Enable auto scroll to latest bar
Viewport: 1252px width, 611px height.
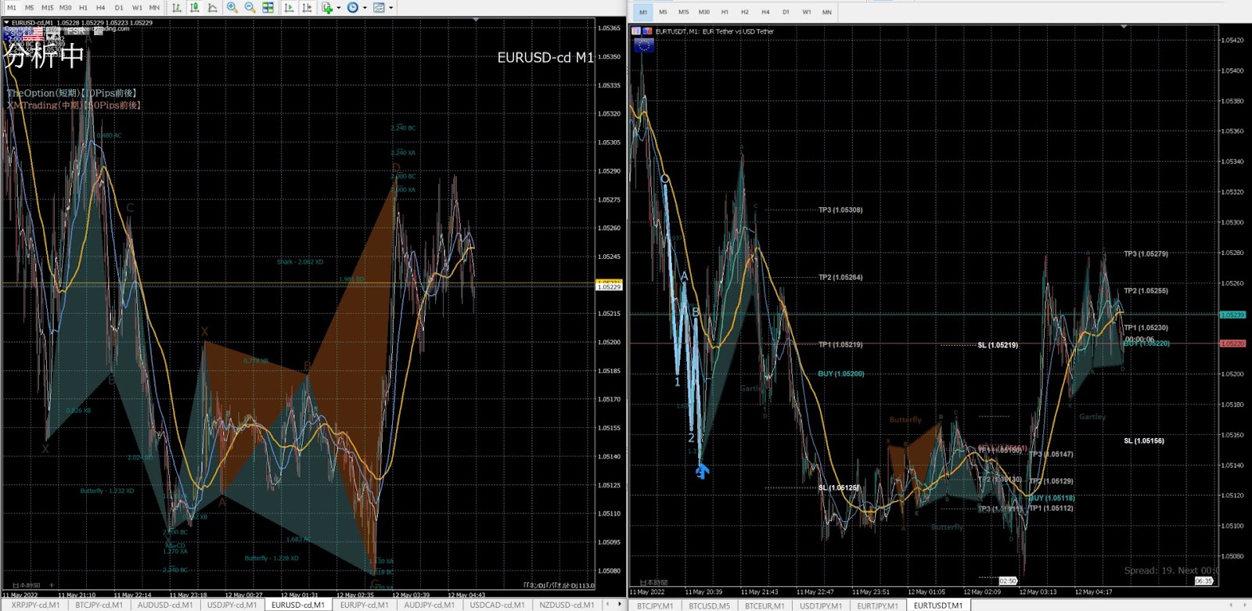click(x=289, y=8)
